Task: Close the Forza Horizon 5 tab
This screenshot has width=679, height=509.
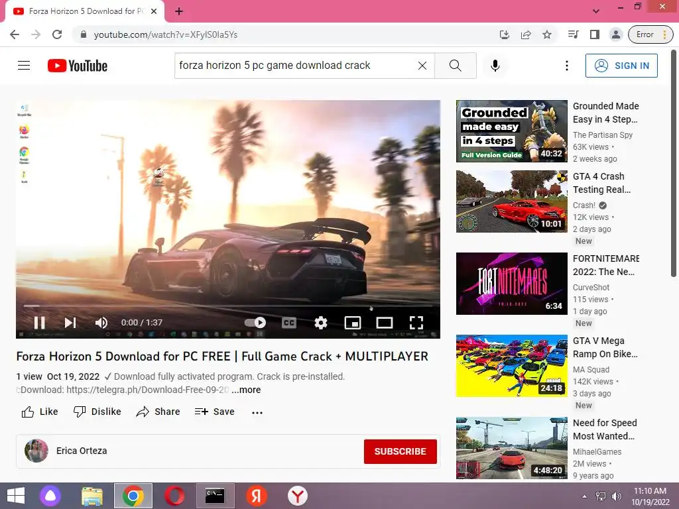Action: (x=154, y=11)
